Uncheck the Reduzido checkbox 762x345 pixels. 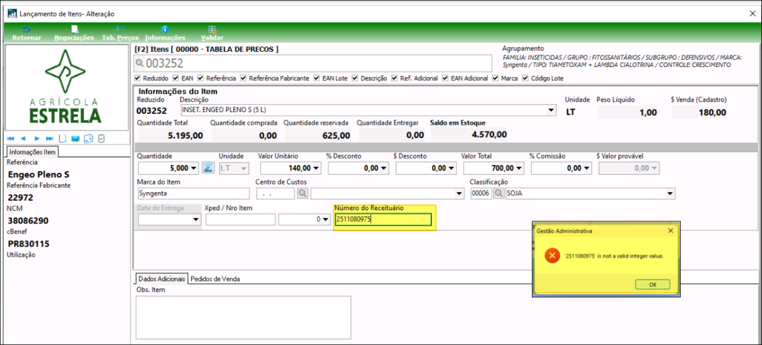(x=139, y=78)
